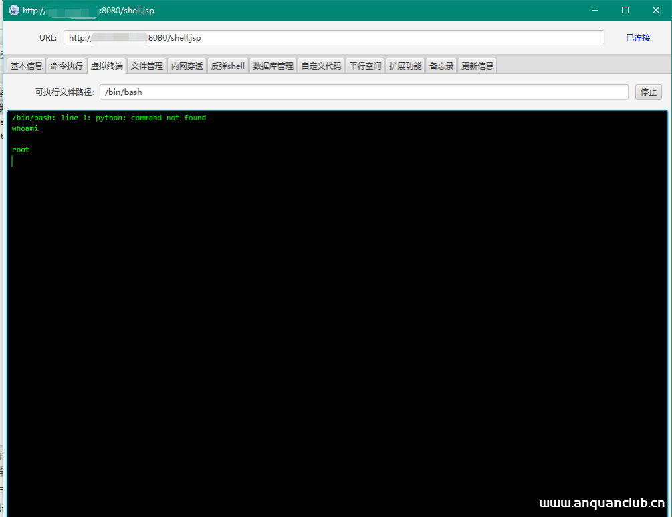This screenshot has width=672, height=517.
Task: Switch to the 扩展功能 tab
Action: 405,66
